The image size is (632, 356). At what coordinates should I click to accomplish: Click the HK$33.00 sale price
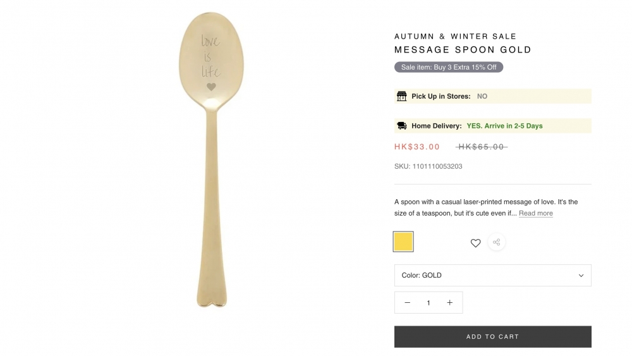[416, 147]
